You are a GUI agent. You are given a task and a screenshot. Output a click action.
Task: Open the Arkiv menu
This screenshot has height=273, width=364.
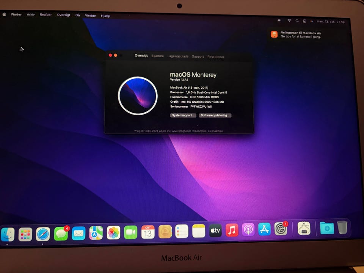(31, 14)
